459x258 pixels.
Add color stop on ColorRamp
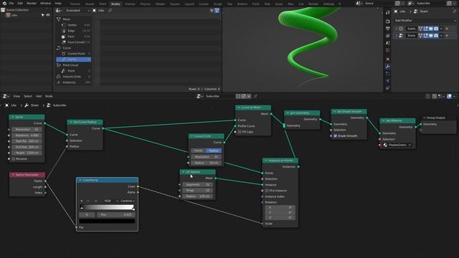[x=81, y=201]
